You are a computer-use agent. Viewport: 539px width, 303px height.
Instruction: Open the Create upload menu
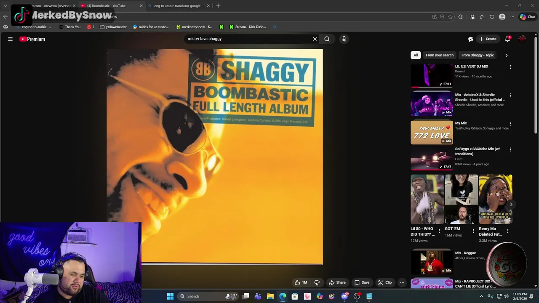[488, 39]
